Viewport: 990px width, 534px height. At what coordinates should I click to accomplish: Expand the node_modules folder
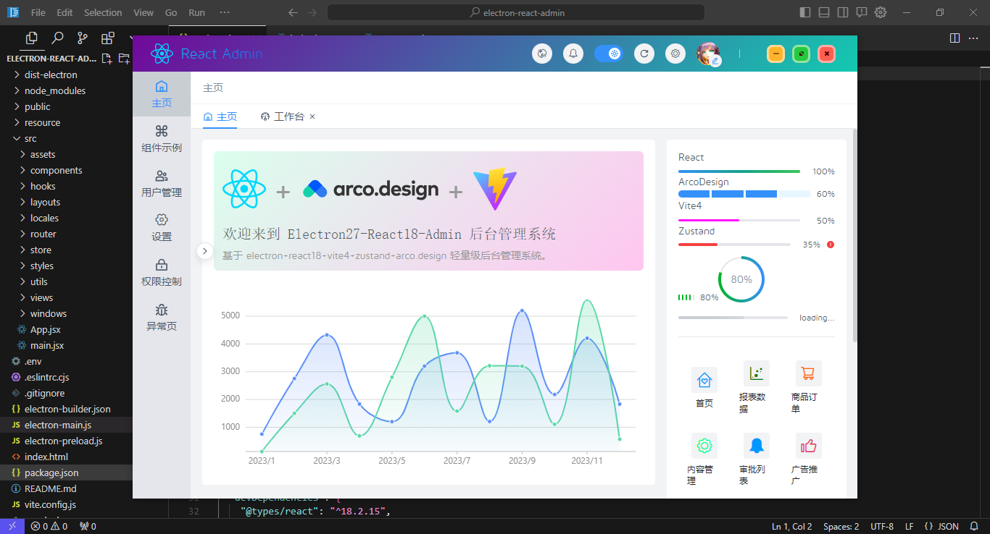click(x=66, y=90)
